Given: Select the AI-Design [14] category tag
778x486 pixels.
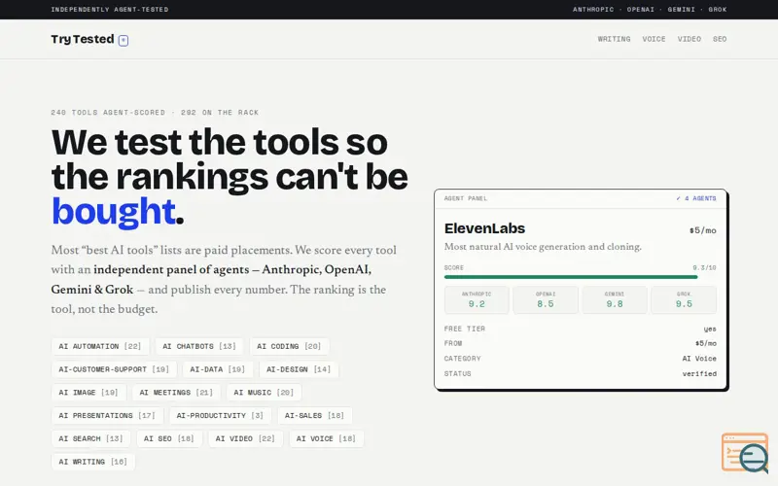Looking at the screenshot, I should (299, 369).
